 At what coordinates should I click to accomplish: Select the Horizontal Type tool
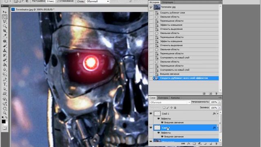(x=4, y=84)
